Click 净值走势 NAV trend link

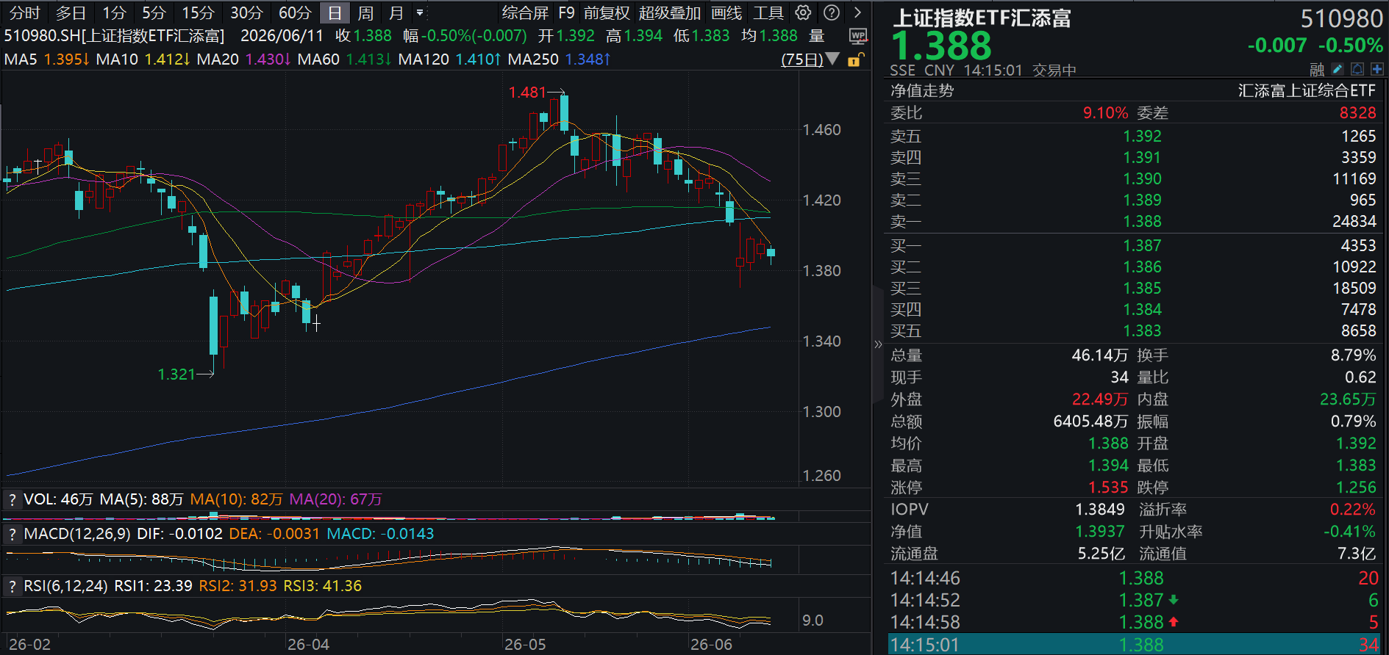coord(922,90)
